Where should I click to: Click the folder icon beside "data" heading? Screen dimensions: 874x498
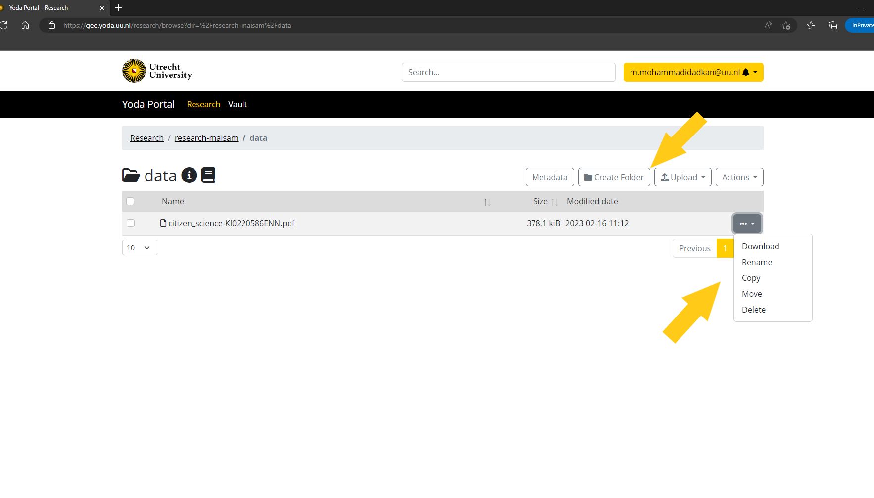[x=130, y=175]
